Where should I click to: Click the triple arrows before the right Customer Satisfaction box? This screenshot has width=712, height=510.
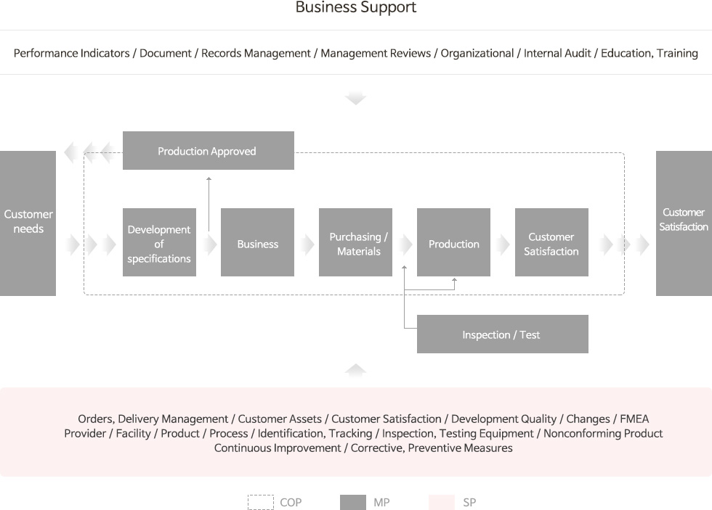[x=624, y=244]
